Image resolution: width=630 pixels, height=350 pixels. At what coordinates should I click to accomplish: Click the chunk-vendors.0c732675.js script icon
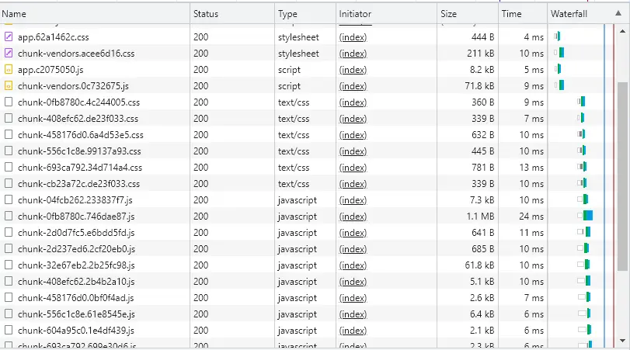[9, 86]
